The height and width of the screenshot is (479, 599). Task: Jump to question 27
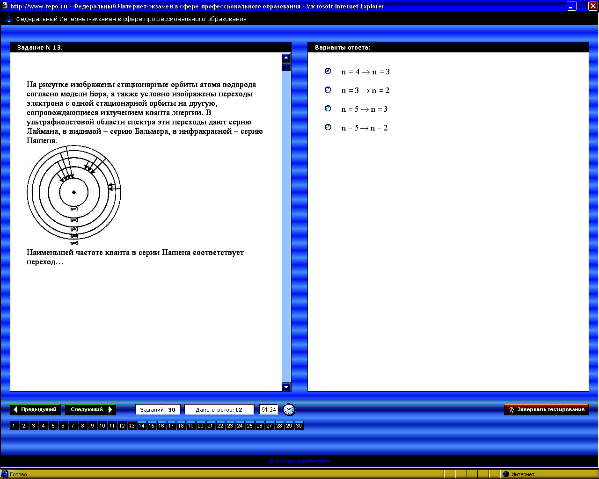point(269,426)
